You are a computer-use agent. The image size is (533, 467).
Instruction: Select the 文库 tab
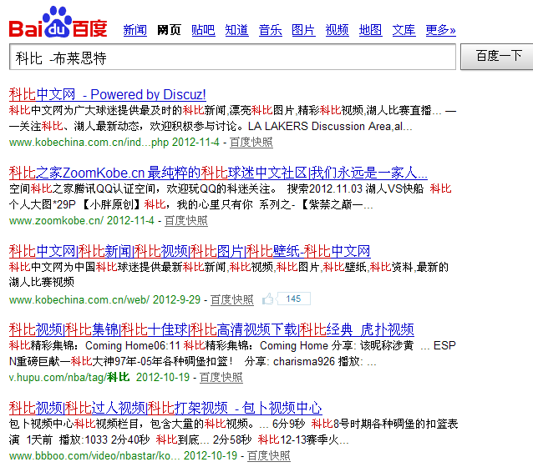point(404,30)
